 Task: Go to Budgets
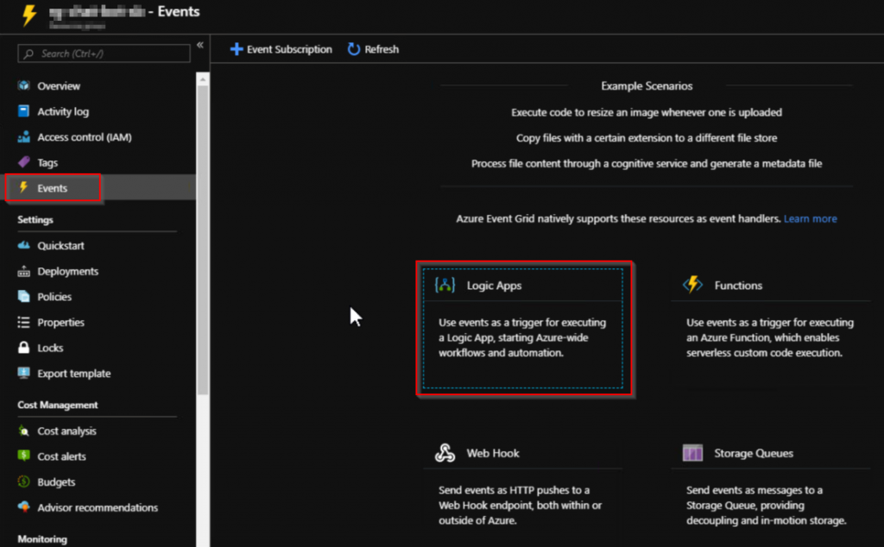(56, 482)
